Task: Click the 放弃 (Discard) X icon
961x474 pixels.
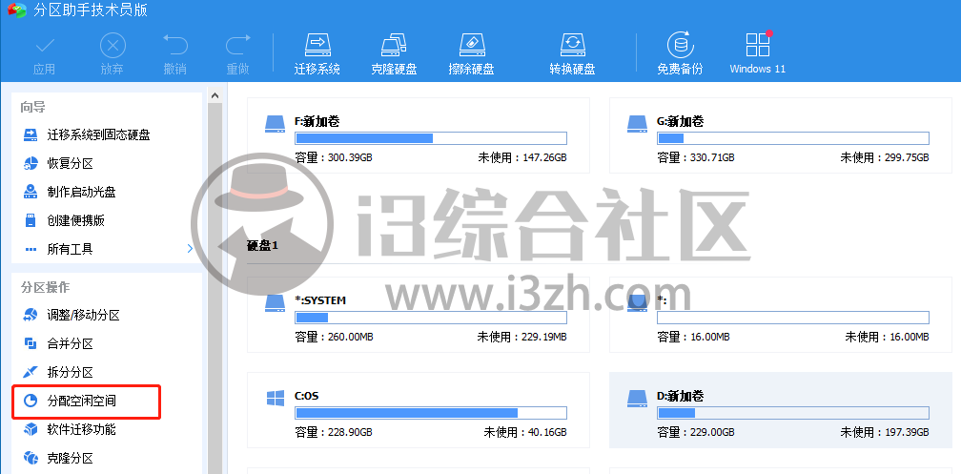Action: 112,46
